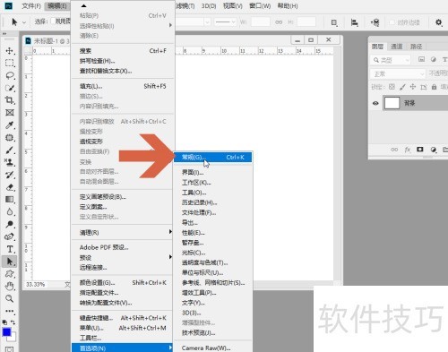Viewport: 448px width, 352px height.
Task: Toggle adjustment layer filter icon
Action: click(434, 59)
